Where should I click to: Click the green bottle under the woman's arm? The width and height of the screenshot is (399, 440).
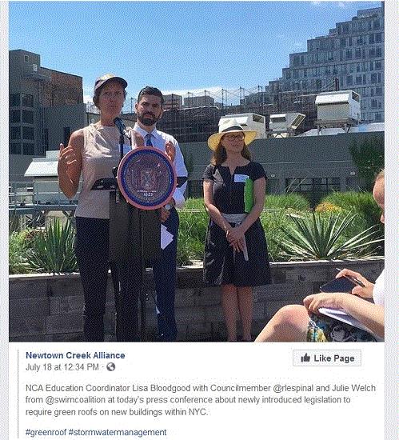click(x=249, y=195)
